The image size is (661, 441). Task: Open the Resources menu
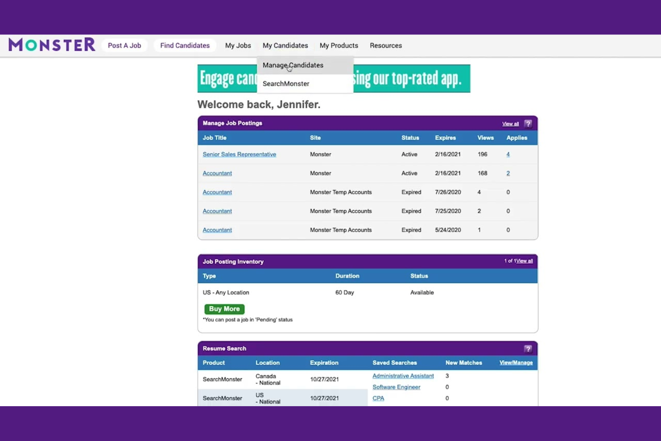point(386,46)
